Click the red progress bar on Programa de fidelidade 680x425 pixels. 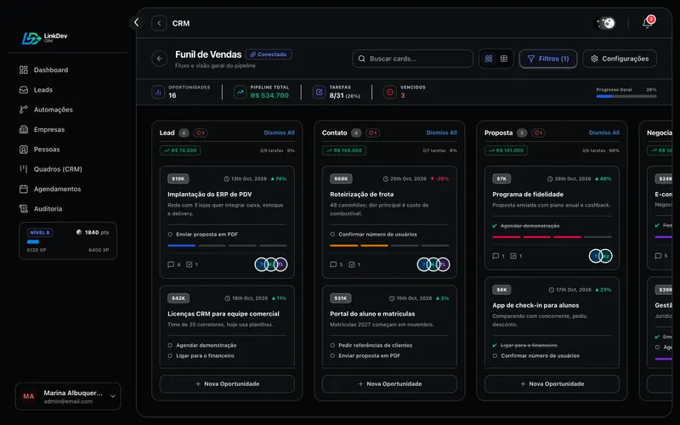click(552, 237)
